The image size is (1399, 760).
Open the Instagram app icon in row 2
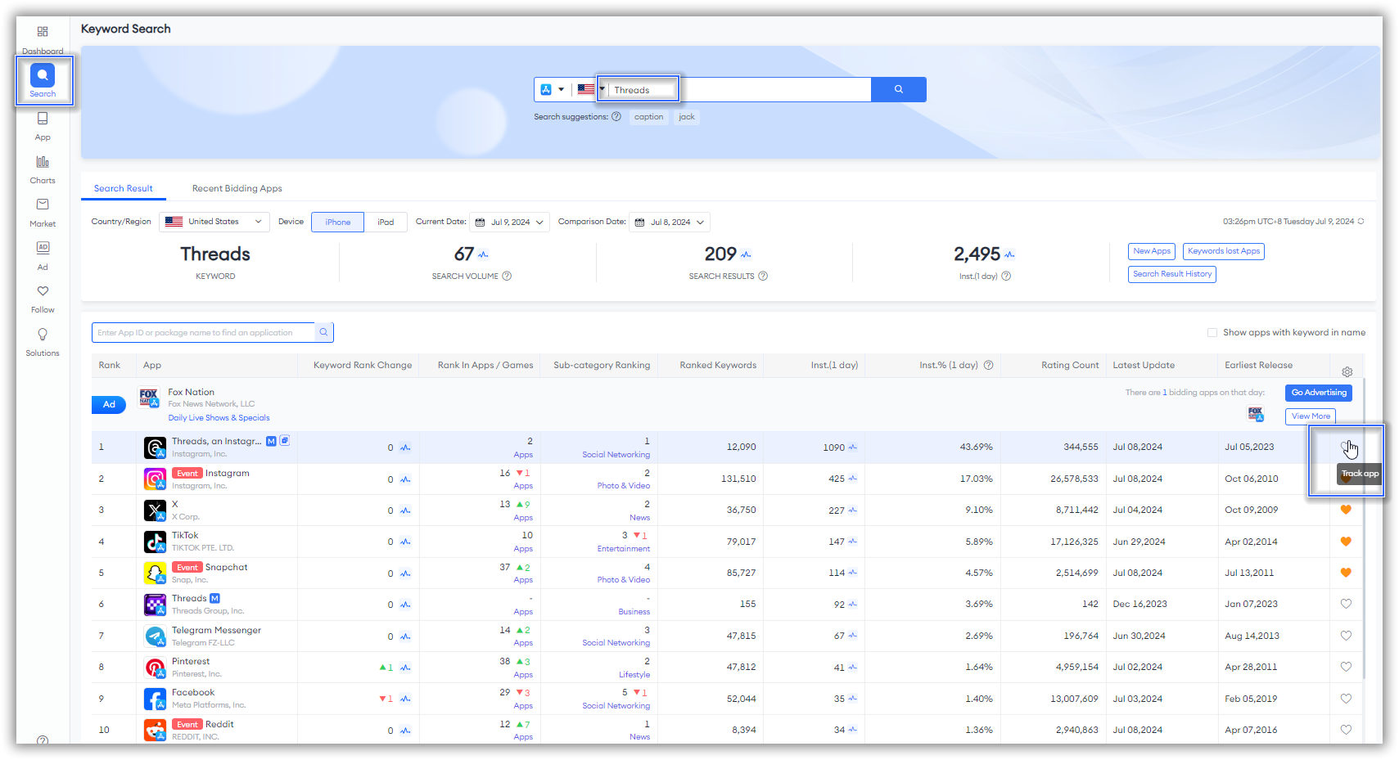155,479
